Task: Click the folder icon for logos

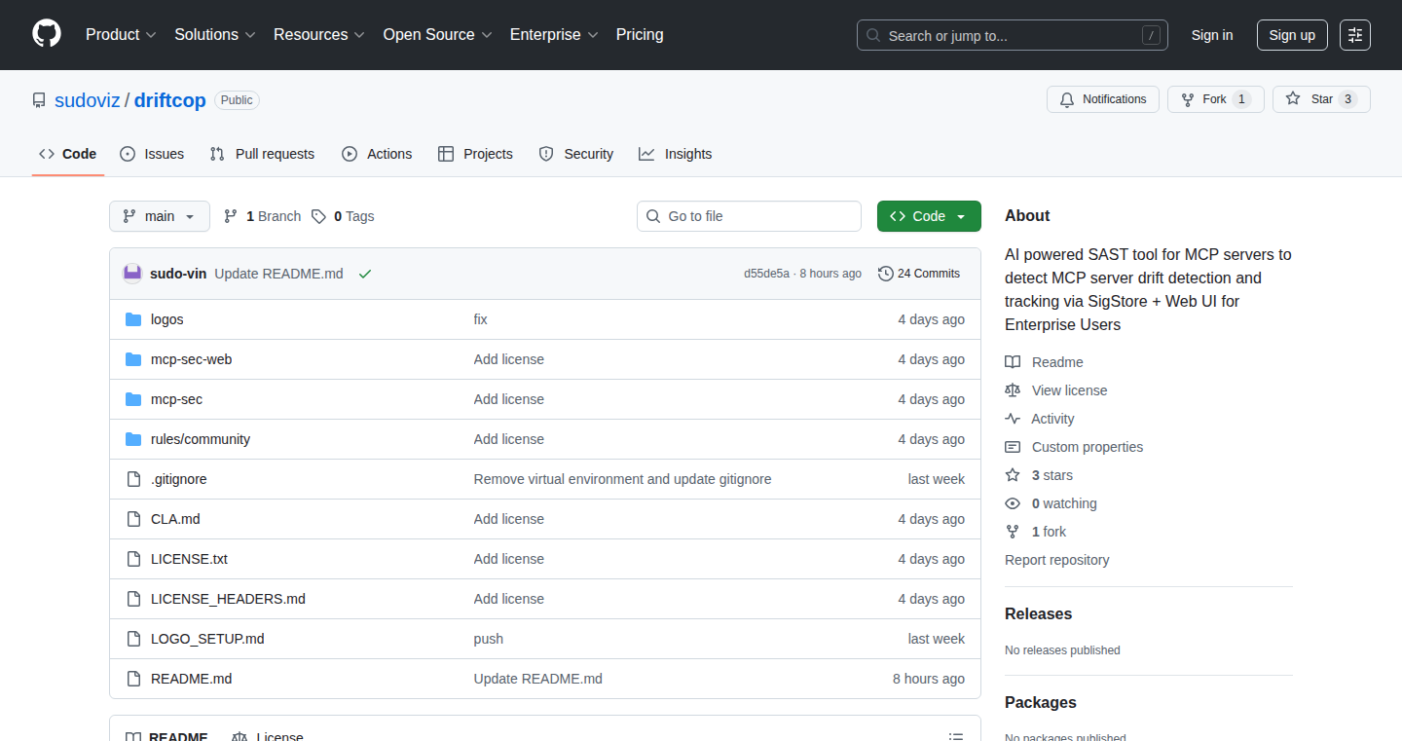Action: (x=133, y=319)
